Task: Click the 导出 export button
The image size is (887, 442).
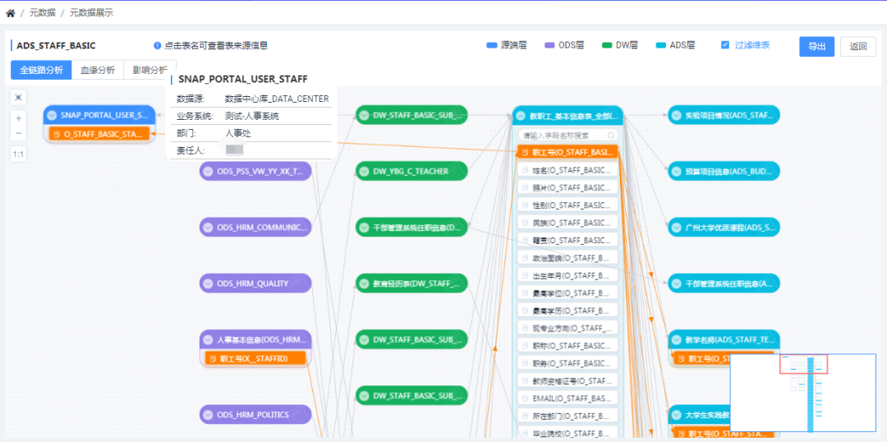Action: [817, 46]
